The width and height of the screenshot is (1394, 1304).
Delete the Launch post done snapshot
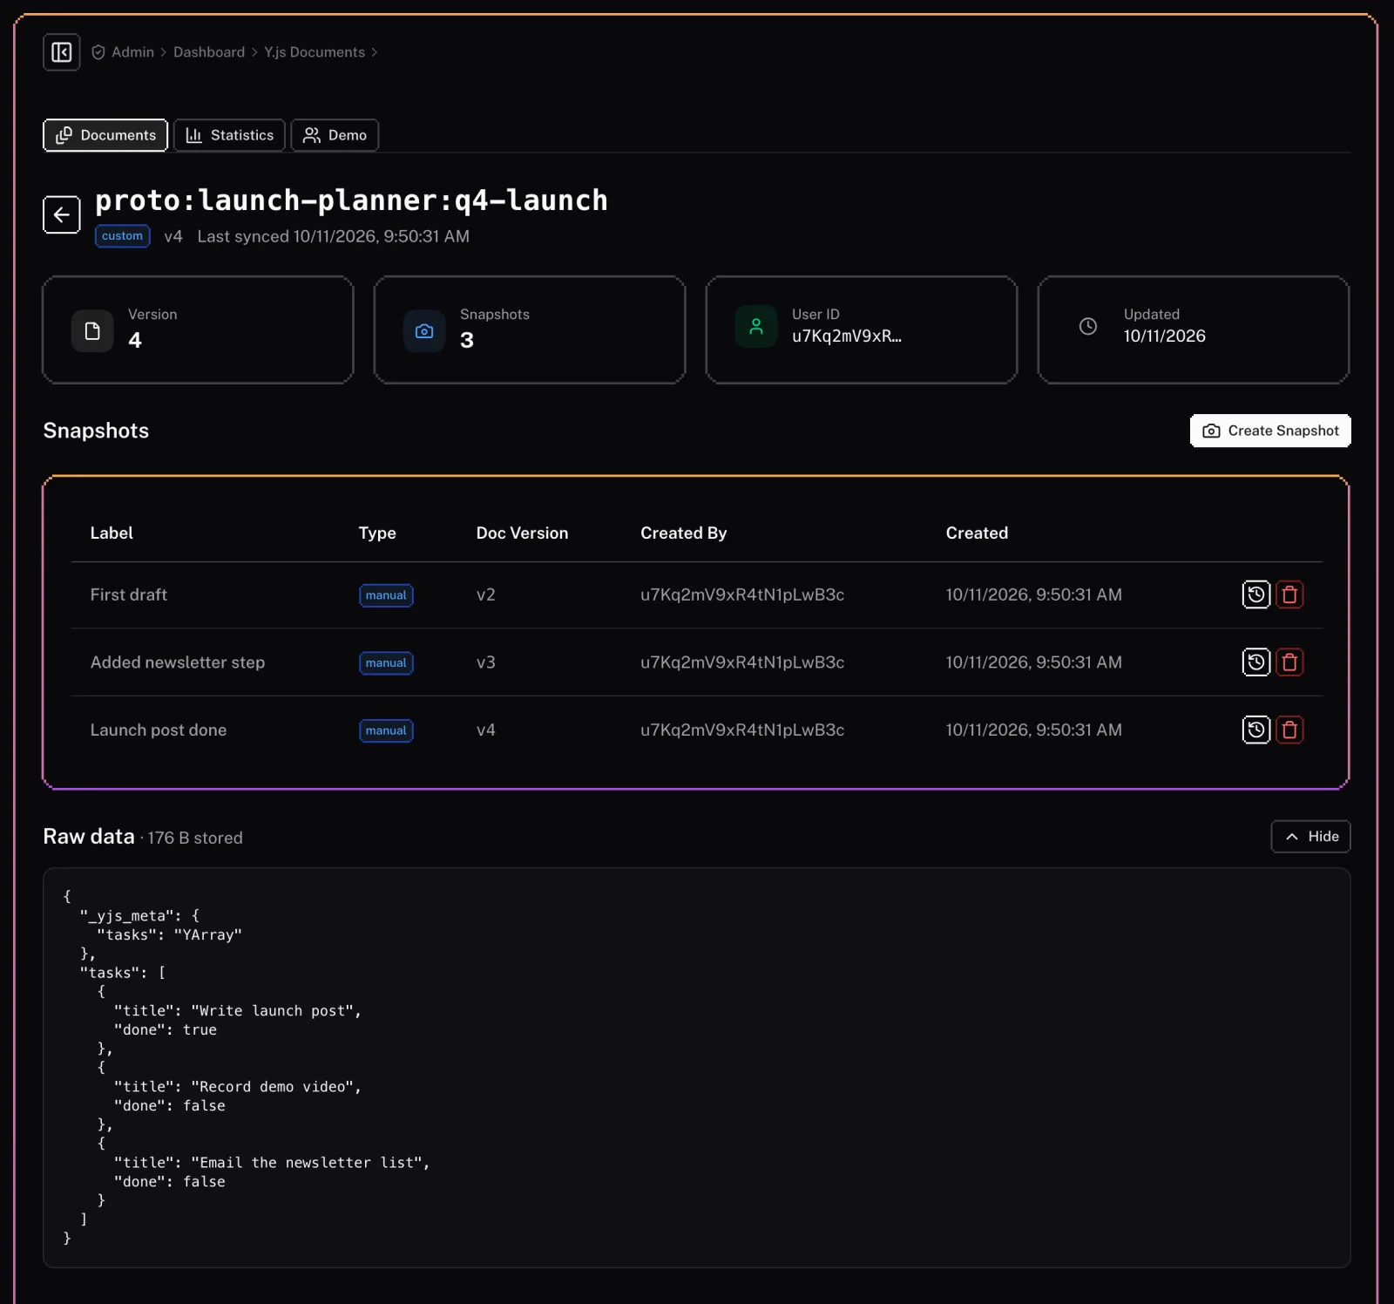pyautogui.click(x=1289, y=730)
